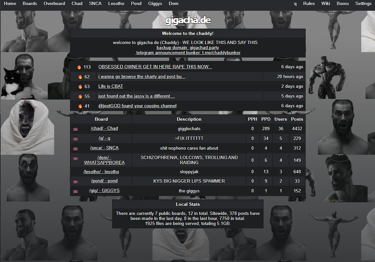Image resolution: width=375 pixels, height=262 pixels.
Task: Click the flame icon next to Life is CBAT
Action: pos(80,86)
